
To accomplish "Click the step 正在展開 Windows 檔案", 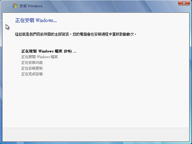I will pos(39,57).
